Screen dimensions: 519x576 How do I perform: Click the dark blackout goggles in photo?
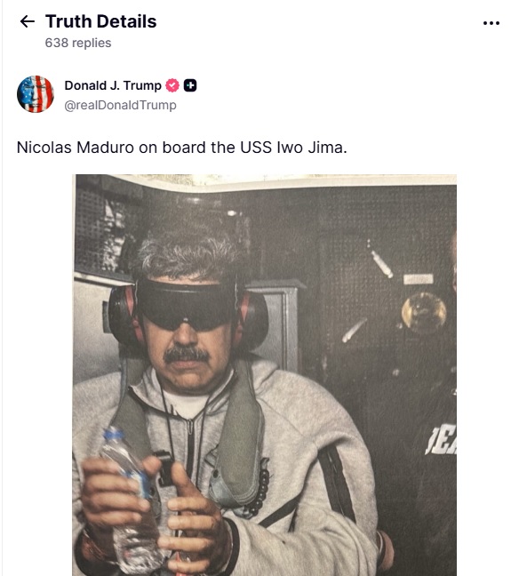pyautogui.click(x=187, y=303)
